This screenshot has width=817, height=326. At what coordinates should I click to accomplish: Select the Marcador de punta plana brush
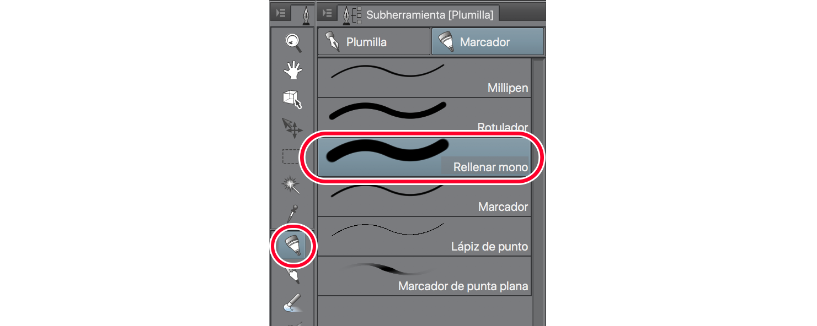[424, 276]
